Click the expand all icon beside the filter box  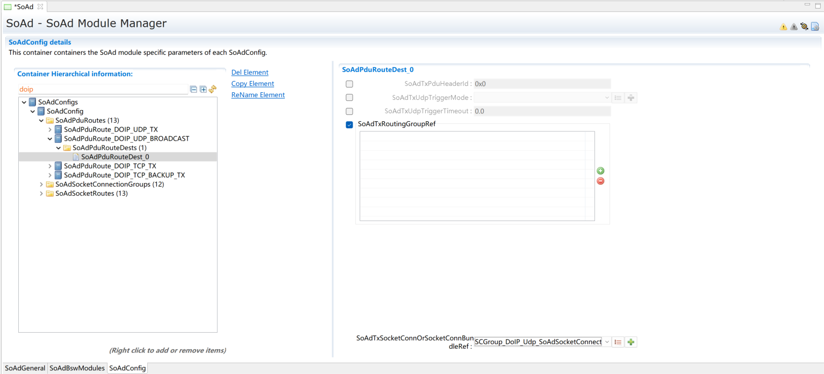pos(203,90)
